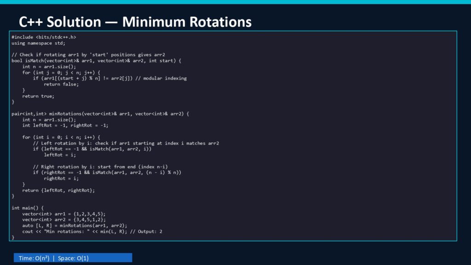Image resolution: width=471 pixels, height=265 pixels.
Task: Click the 'return true;' statement
Action: coord(38,96)
